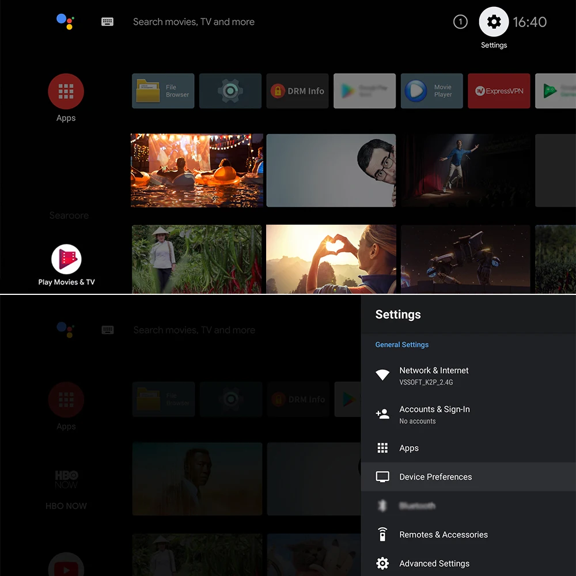
Task: Launch the ExpressVPN app tile
Action: [499, 91]
